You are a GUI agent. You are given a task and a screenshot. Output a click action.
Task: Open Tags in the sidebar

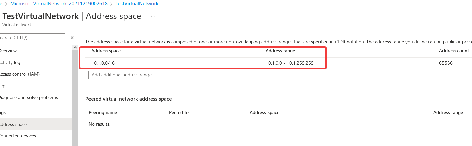pos(3,86)
